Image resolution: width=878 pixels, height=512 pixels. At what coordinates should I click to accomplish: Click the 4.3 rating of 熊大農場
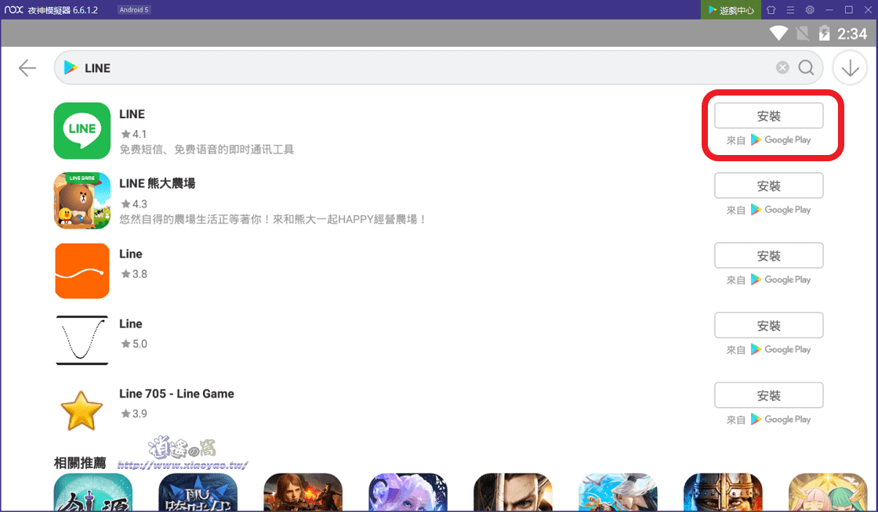click(x=134, y=204)
